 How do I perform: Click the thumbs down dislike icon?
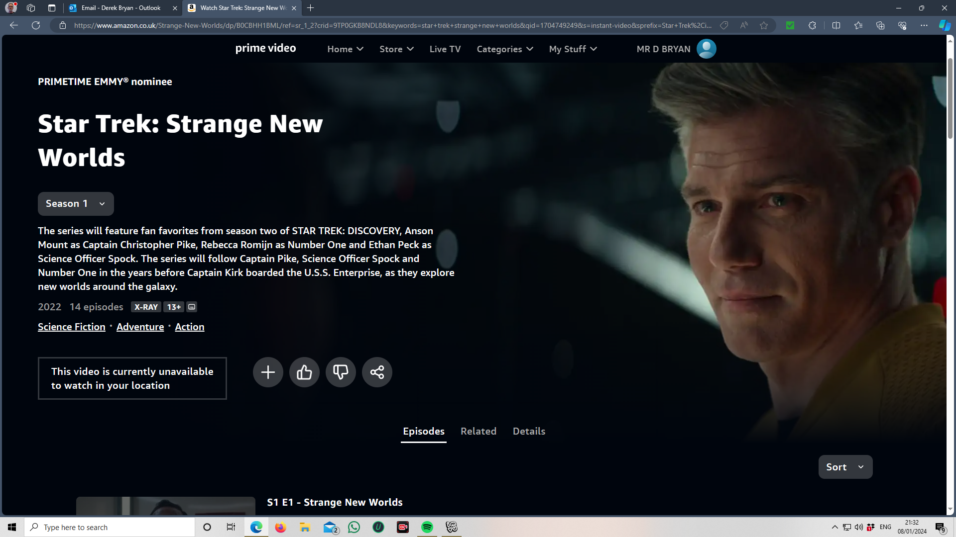341,372
